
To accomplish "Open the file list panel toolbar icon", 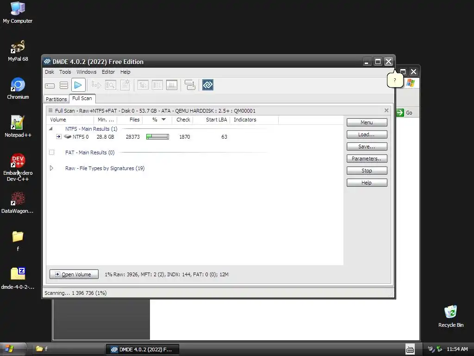I will click(157, 85).
